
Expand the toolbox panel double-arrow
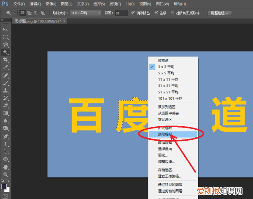coord(2,20)
